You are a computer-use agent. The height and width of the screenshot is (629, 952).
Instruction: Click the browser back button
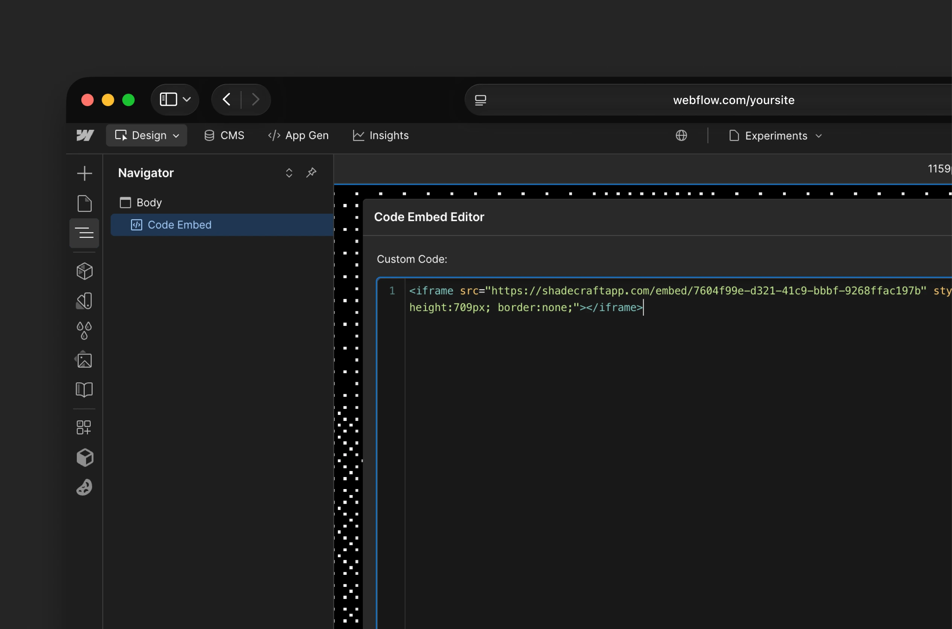click(x=226, y=99)
